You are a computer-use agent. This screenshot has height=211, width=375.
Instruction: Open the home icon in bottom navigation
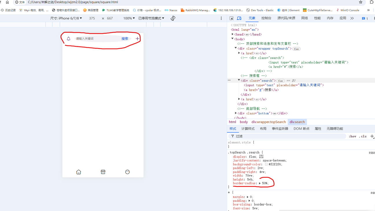(x=79, y=172)
